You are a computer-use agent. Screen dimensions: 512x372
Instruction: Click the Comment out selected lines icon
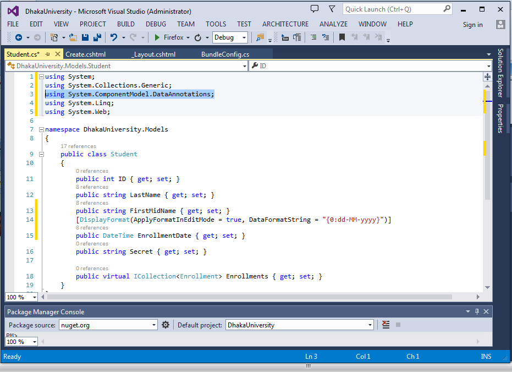pos(312,38)
